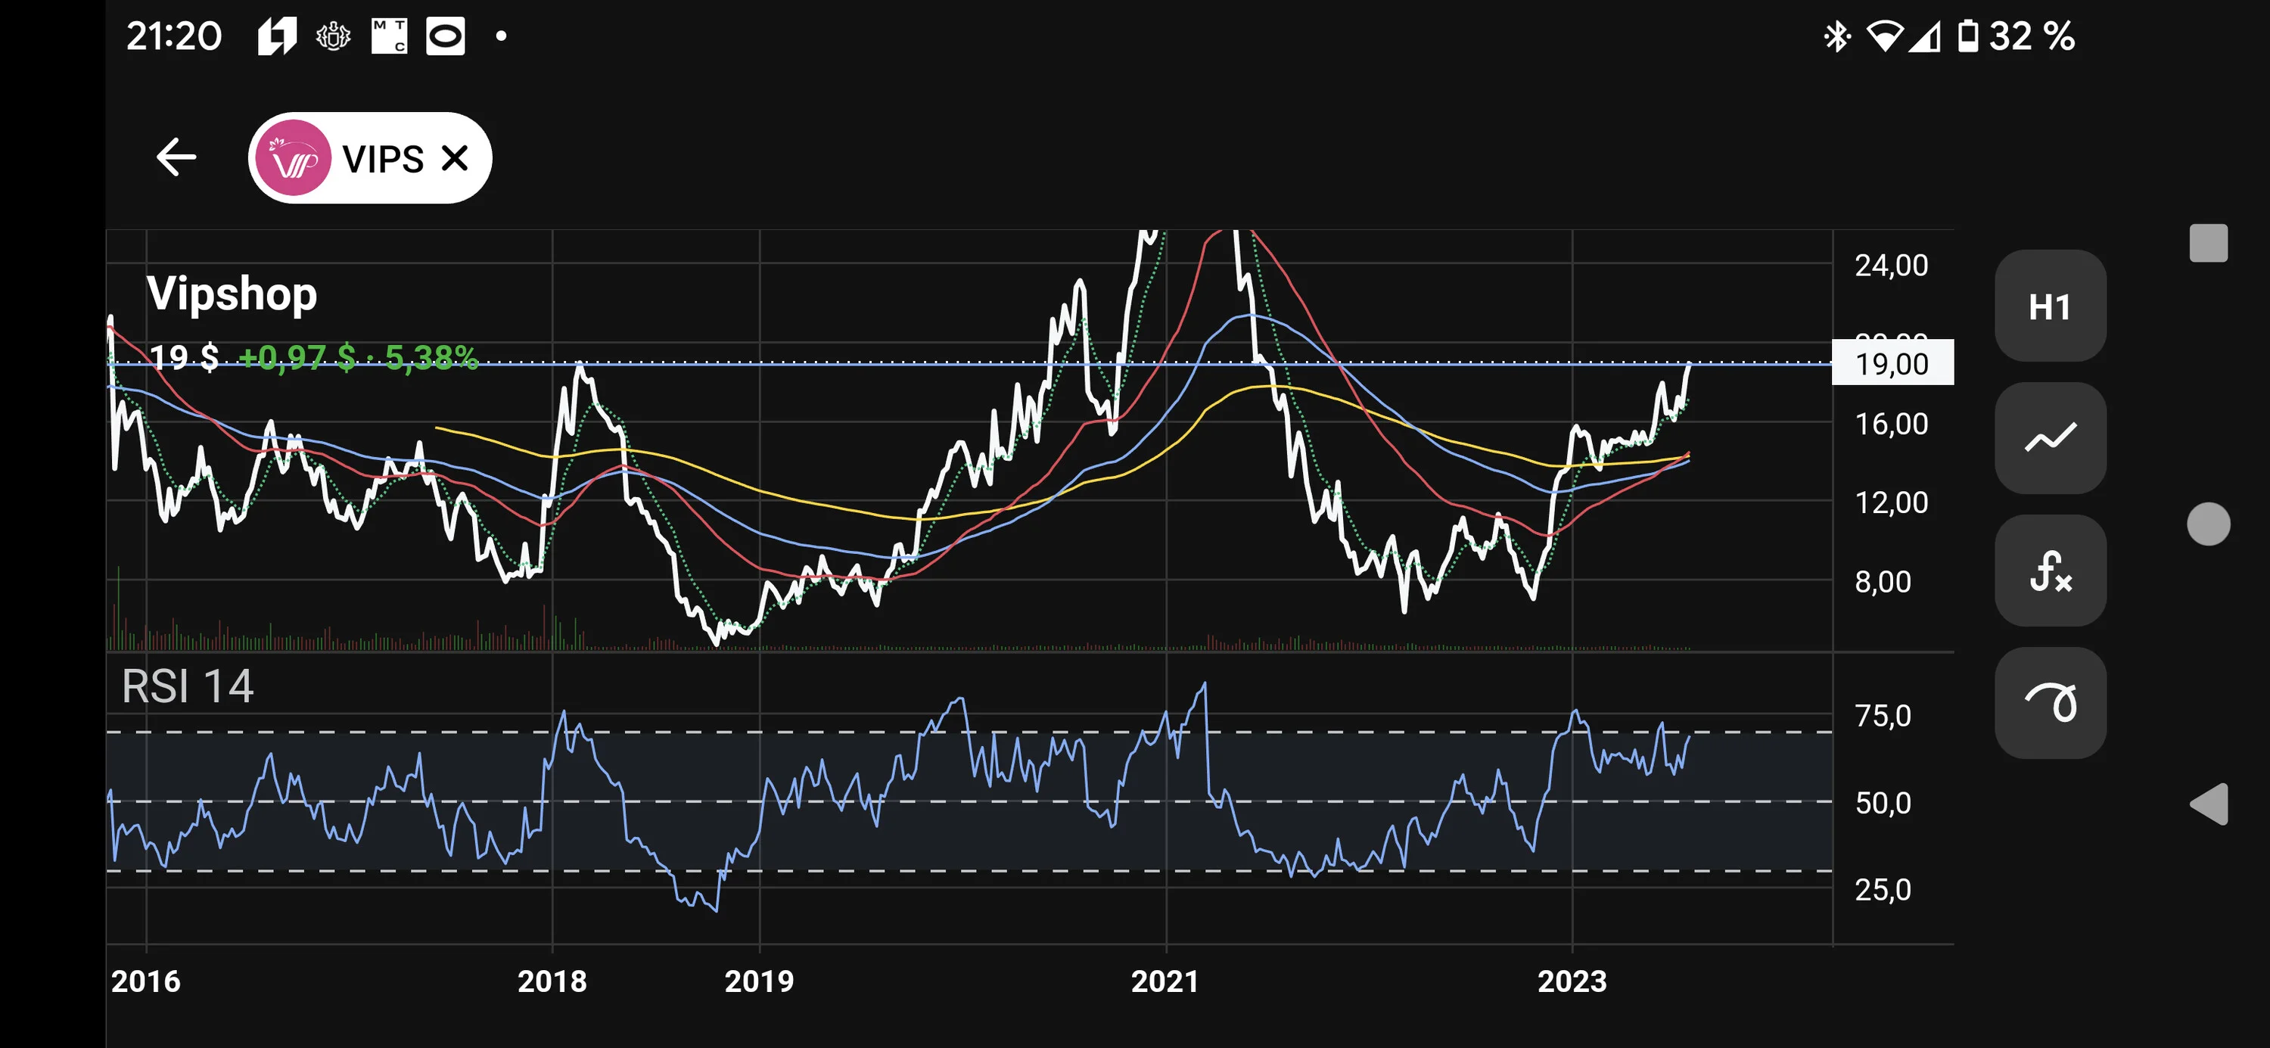Remove the VIPS ticker chip
The width and height of the screenshot is (2270, 1048).
pos(455,158)
